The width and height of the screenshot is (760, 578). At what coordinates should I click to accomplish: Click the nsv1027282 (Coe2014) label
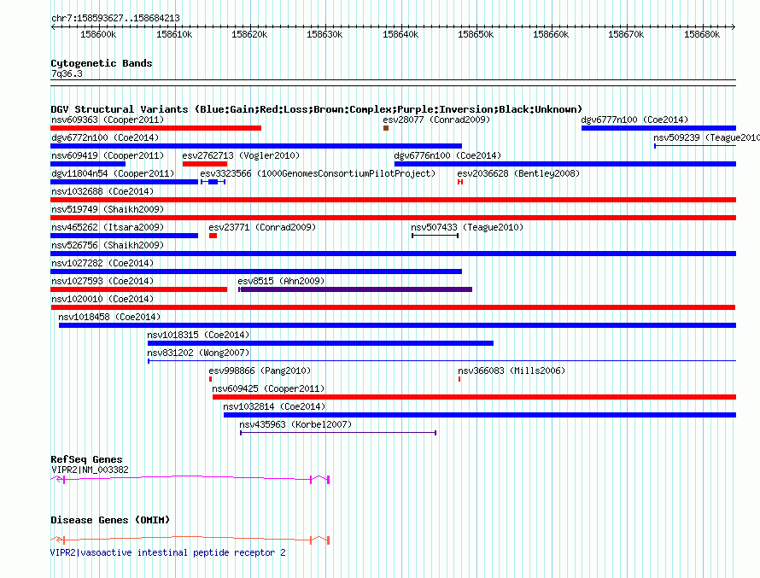102,263
